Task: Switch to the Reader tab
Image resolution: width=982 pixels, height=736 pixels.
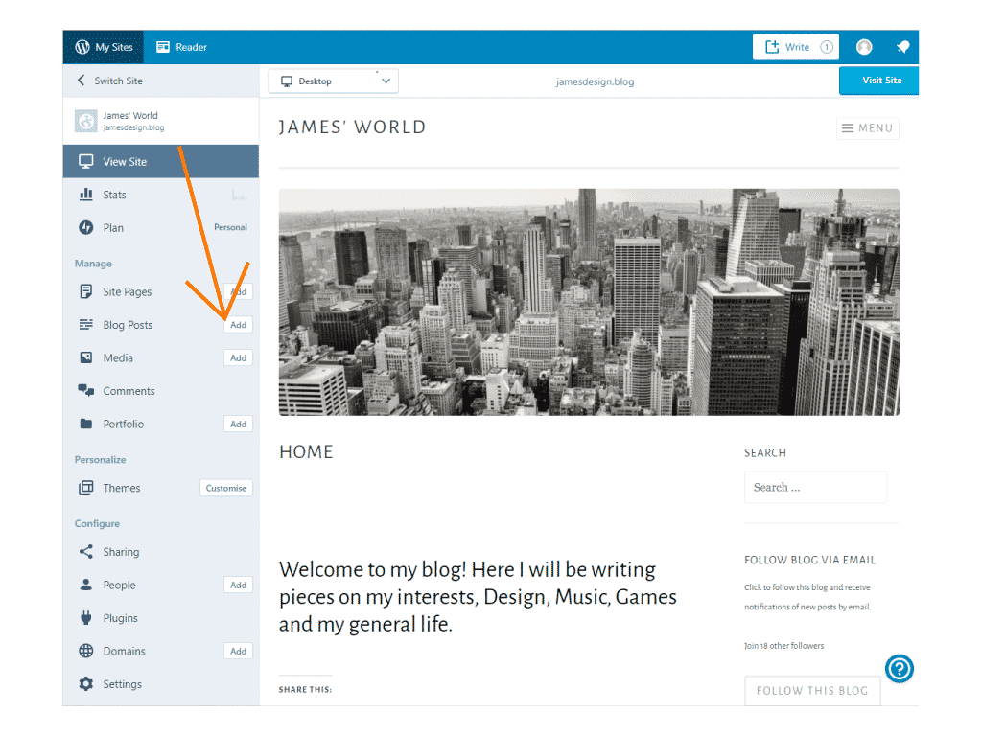Action: (181, 47)
